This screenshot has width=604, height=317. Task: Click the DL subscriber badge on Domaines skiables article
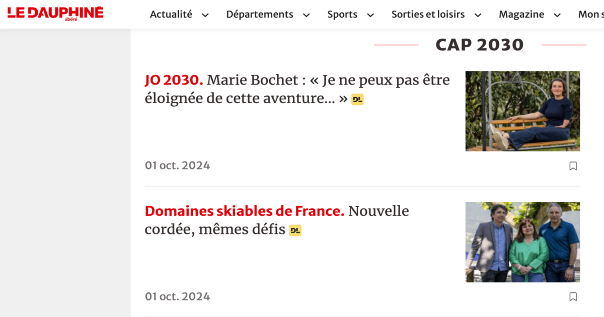pyautogui.click(x=296, y=230)
